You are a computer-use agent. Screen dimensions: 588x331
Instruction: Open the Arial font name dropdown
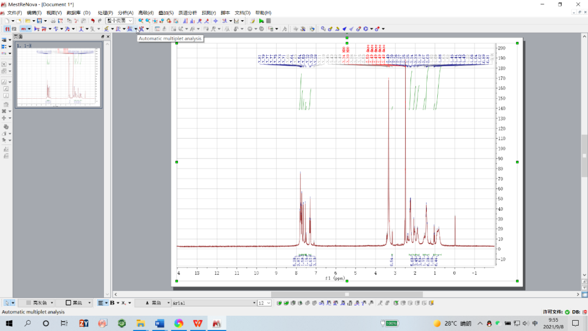pyautogui.click(x=254, y=303)
